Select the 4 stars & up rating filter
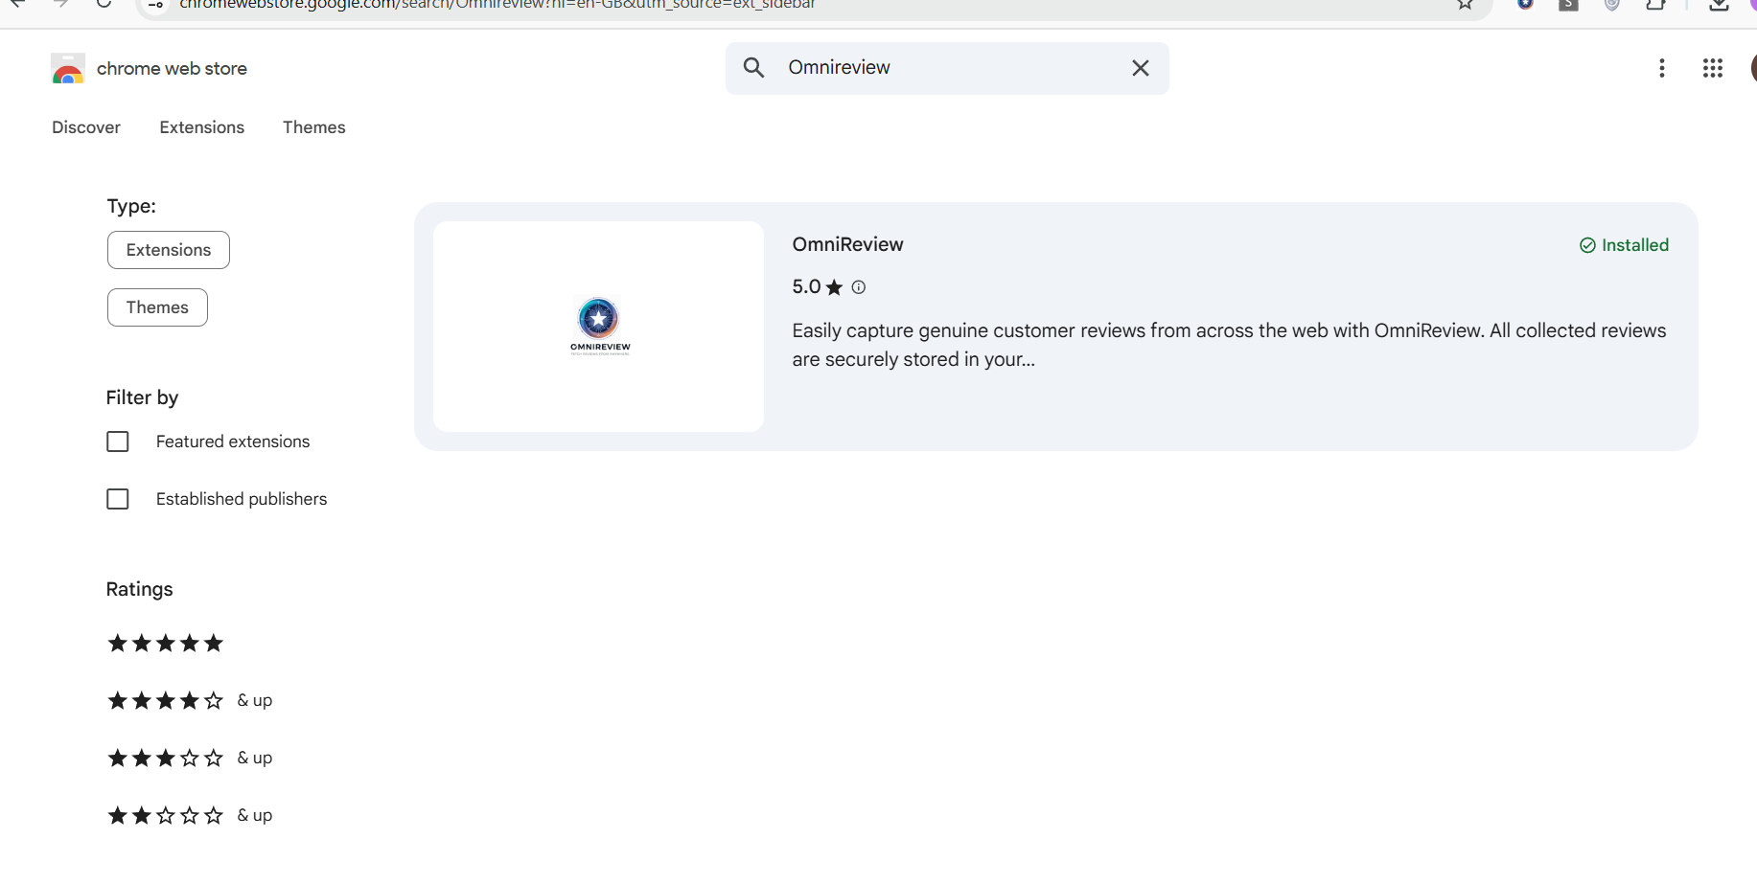The height and width of the screenshot is (884, 1757). coord(189,701)
